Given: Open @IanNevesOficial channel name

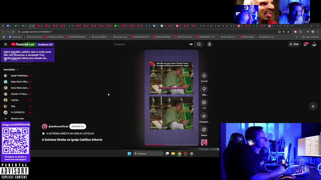Looking at the screenshot, I should click(58, 126).
